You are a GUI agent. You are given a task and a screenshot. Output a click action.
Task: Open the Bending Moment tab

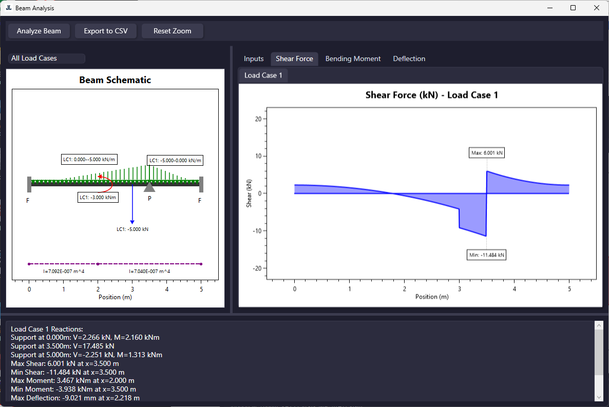coord(353,59)
